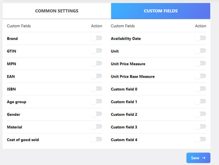219x165 pixels.
Task: Enable Unit Price Base Measure toggle
Action: (200, 76)
